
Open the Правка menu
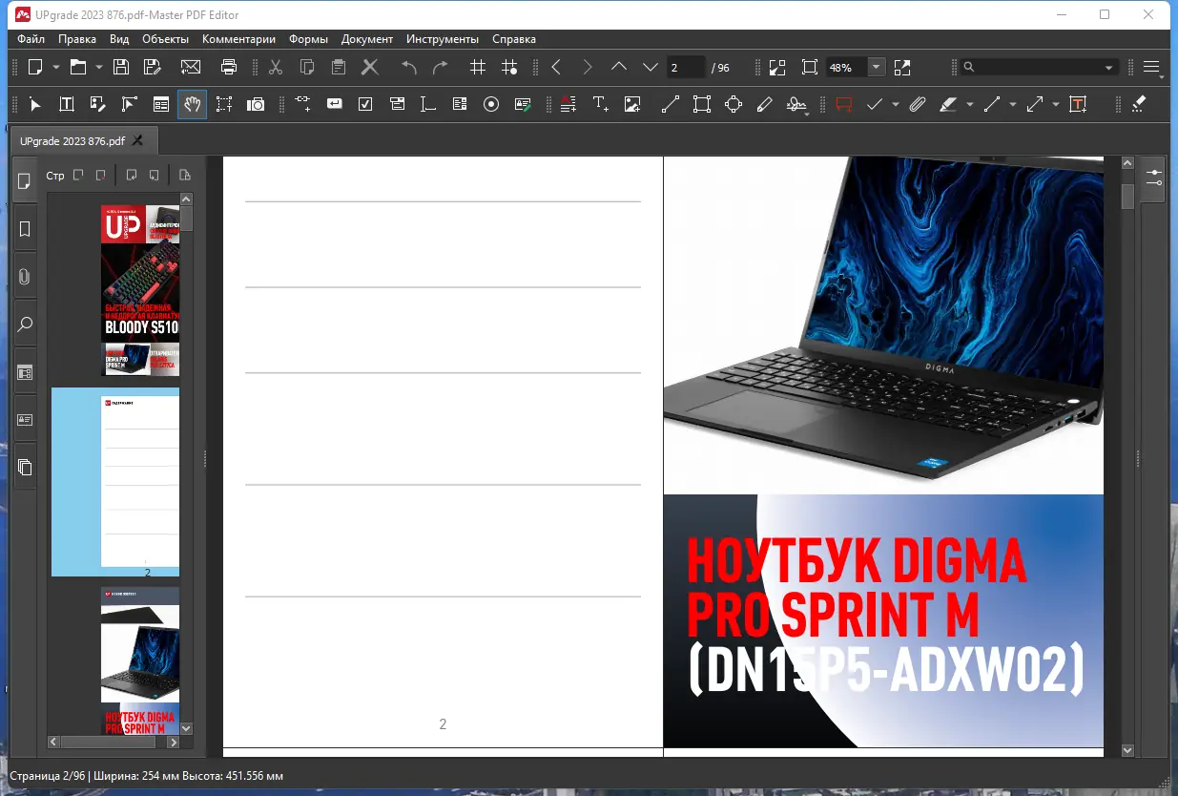[77, 39]
